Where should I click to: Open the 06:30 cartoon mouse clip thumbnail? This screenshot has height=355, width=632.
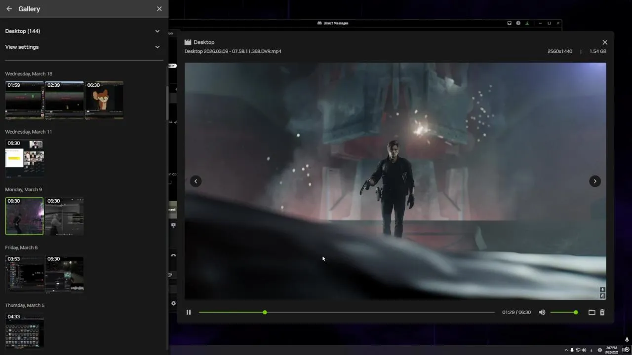tap(104, 100)
